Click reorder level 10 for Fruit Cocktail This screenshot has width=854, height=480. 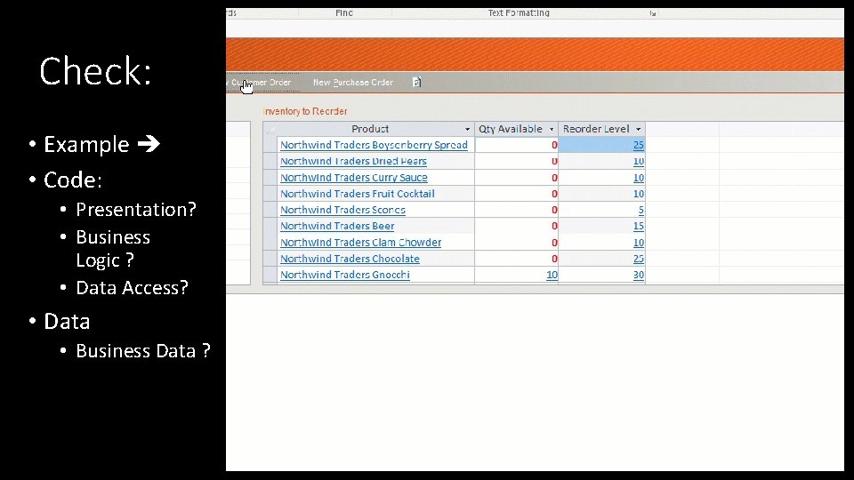pos(639,194)
